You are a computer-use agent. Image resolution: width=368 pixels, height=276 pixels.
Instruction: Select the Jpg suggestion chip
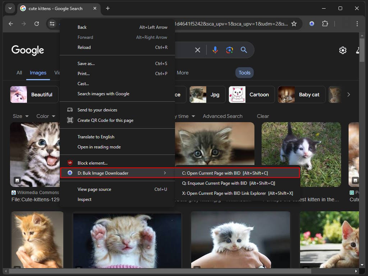click(x=207, y=95)
